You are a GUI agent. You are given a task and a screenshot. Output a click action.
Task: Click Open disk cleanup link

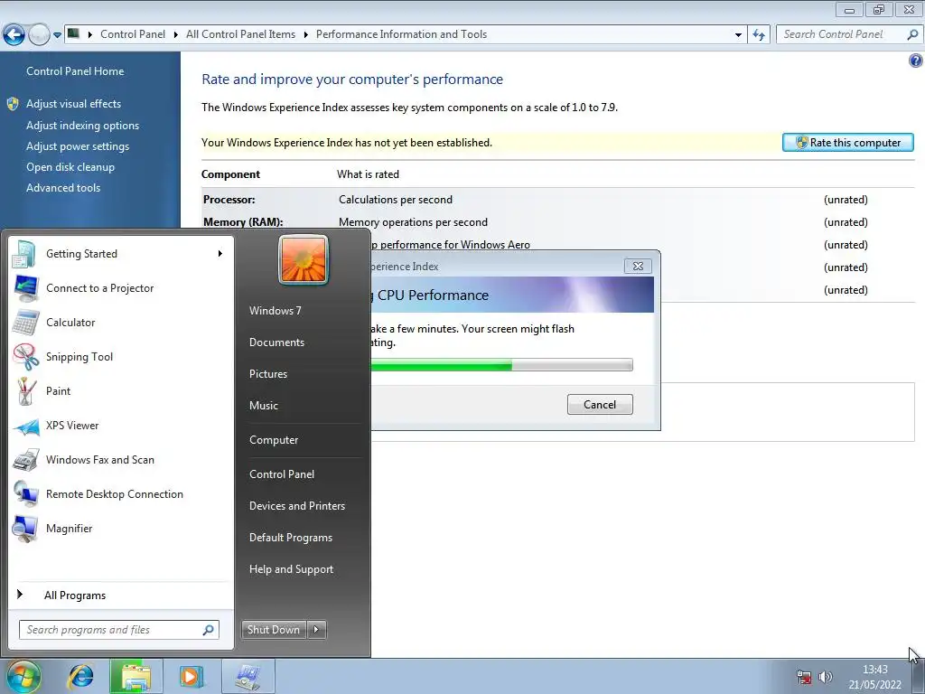click(70, 167)
